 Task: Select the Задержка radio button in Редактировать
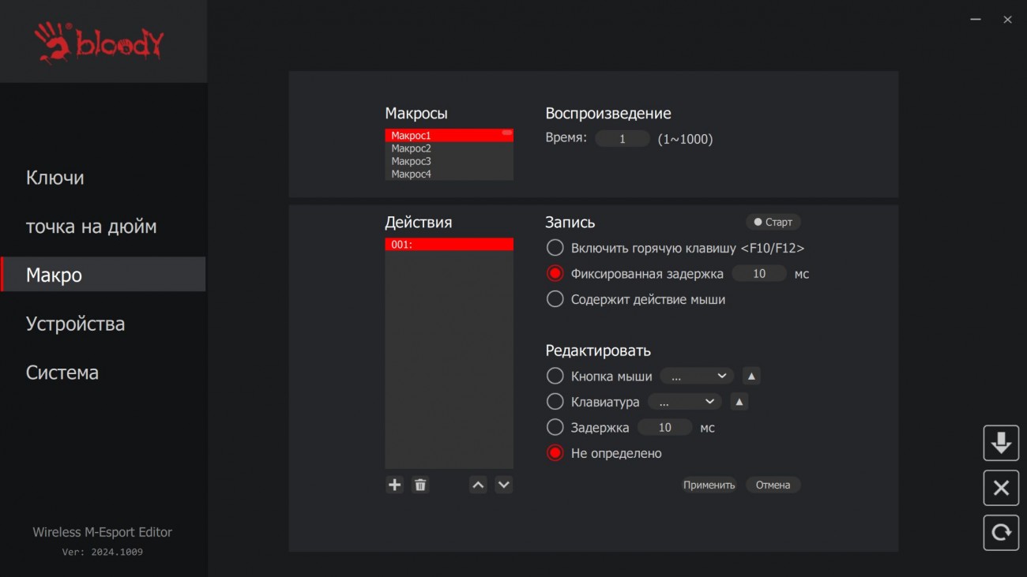pyautogui.click(x=555, y=427)
